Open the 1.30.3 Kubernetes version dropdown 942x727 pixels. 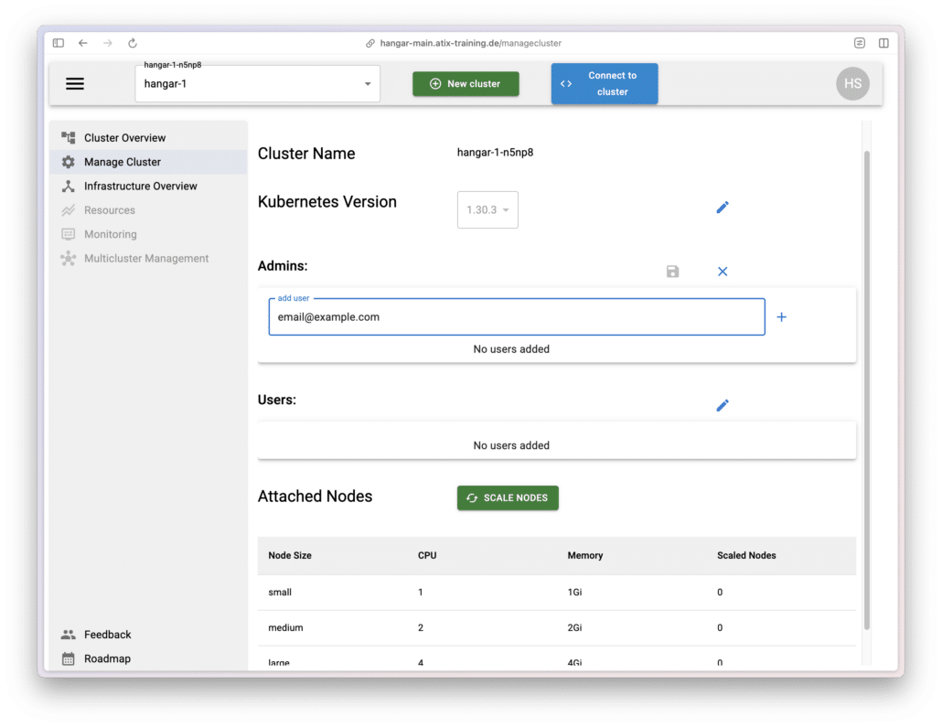(x=487, y=210)
